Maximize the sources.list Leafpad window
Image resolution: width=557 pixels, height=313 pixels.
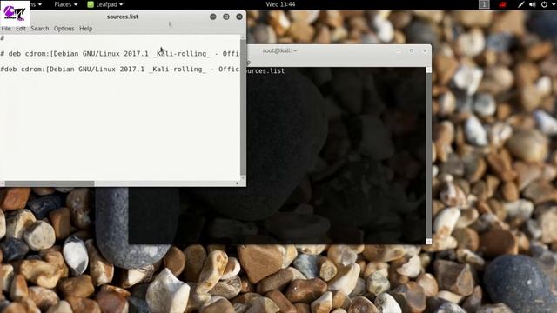tap(226, 17)
